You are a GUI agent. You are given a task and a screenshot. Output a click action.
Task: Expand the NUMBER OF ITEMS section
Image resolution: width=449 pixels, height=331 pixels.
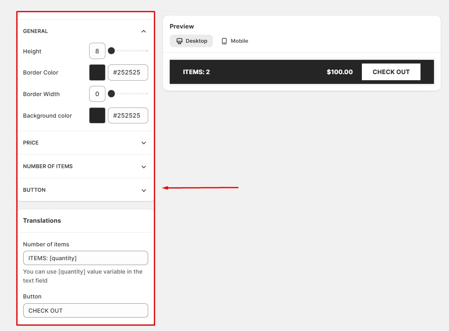pos(143,167)
